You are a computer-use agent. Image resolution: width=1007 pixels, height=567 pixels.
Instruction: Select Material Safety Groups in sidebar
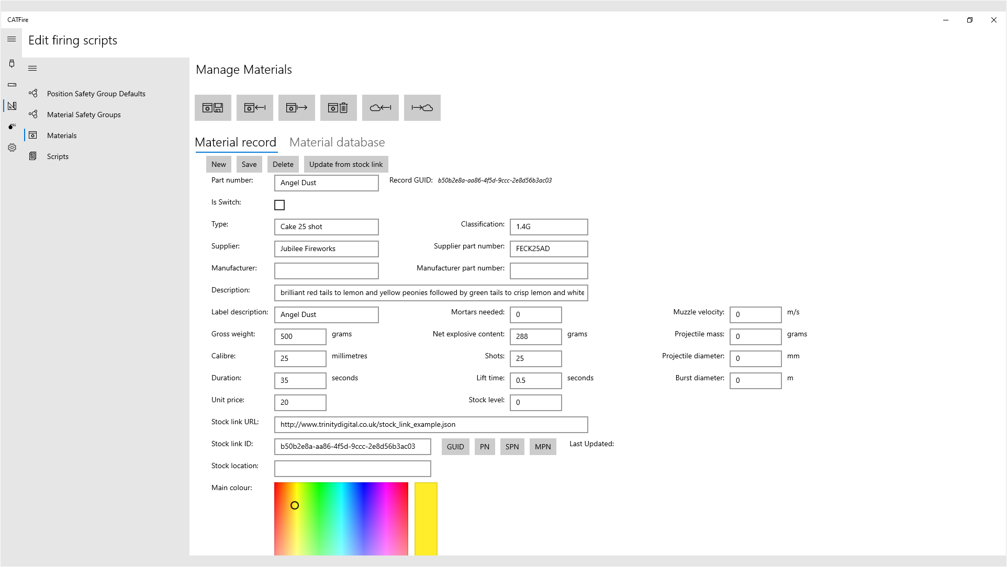coord(84,115)
